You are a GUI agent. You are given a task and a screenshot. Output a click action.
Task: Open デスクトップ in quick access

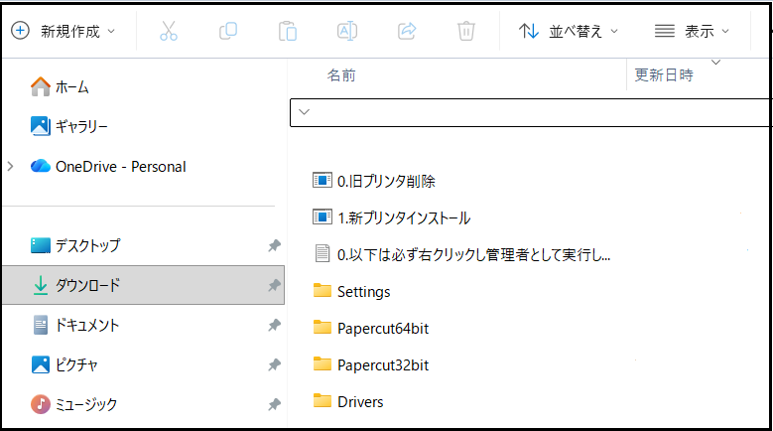pos(87,245)
